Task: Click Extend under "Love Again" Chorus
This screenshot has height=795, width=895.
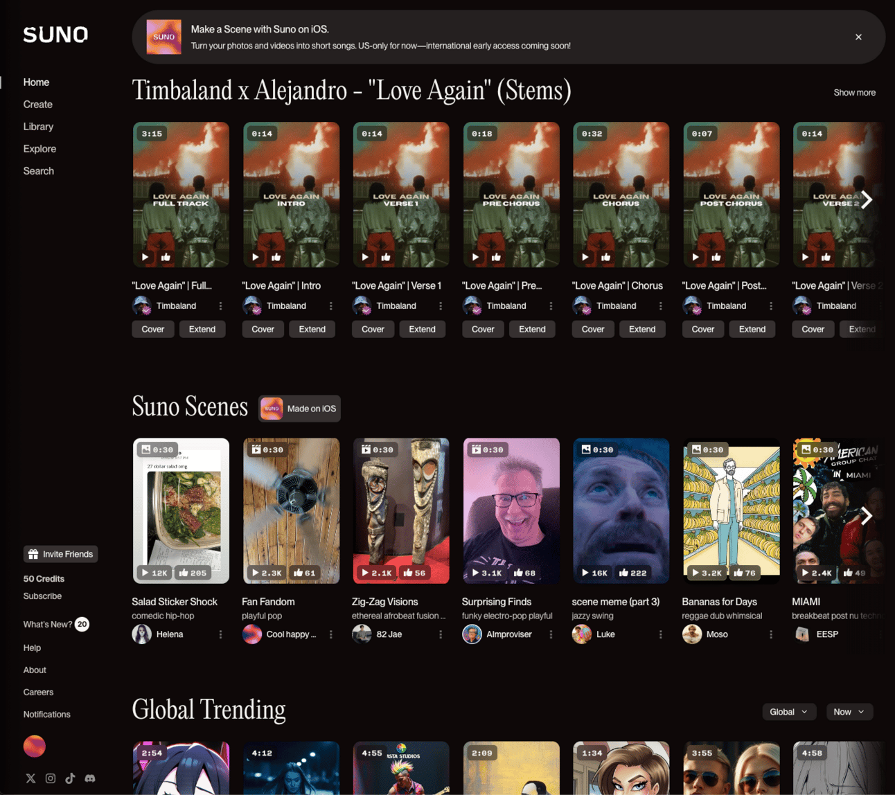Action: coord(642,329)
